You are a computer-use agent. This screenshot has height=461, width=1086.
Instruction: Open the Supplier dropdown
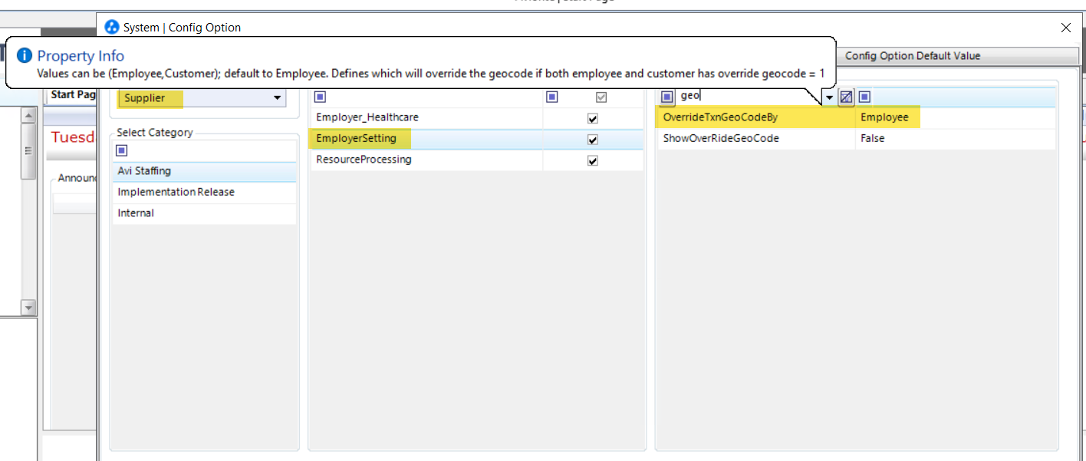(277, 98)
